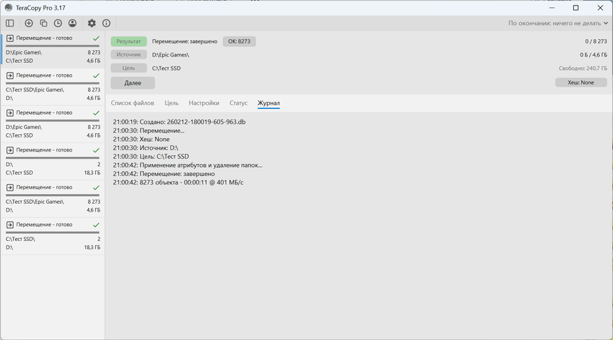Maximize the TeraCopy window

tap(576, 8)
